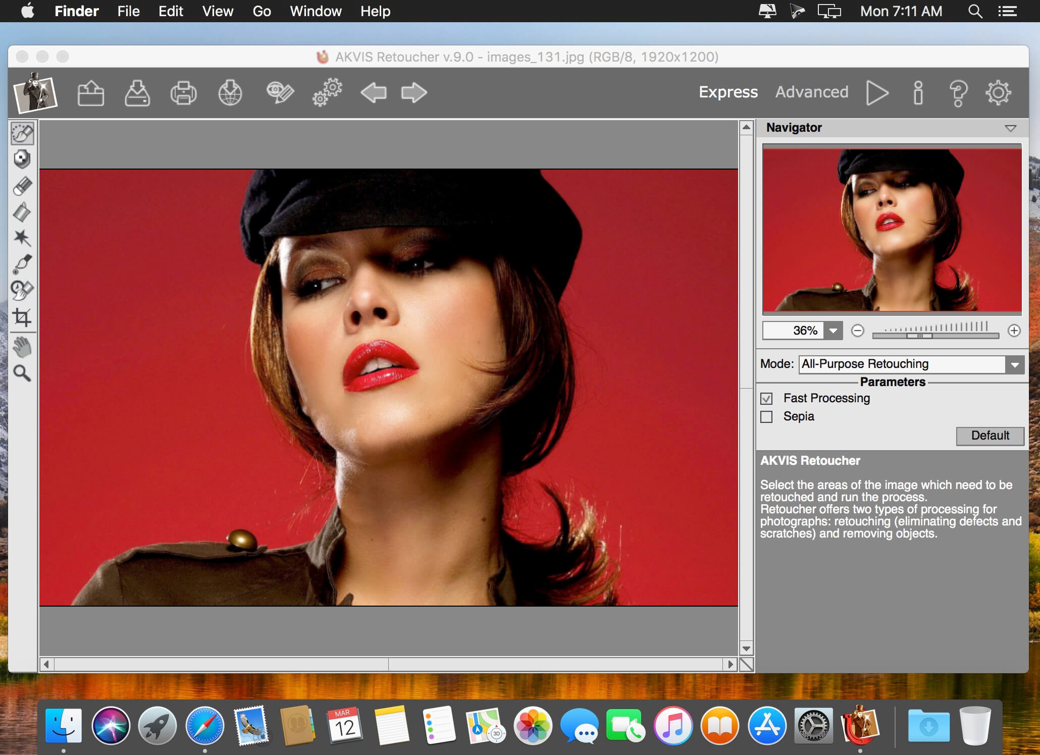The image size is (1040, 755).
Task: Select the Zoom tool in toolbar
Action: pos(23,371)
